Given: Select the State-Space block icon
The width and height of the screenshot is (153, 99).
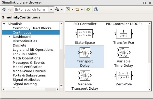Looking at the screenshot, I should pyautogui.click(x=85, y=34).
